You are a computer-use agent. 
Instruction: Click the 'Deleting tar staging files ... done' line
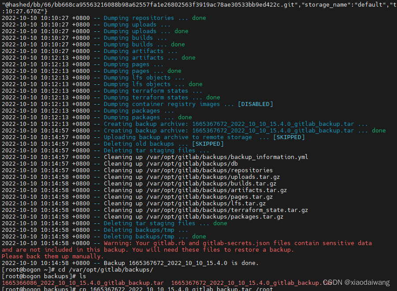tap(115, 223)
